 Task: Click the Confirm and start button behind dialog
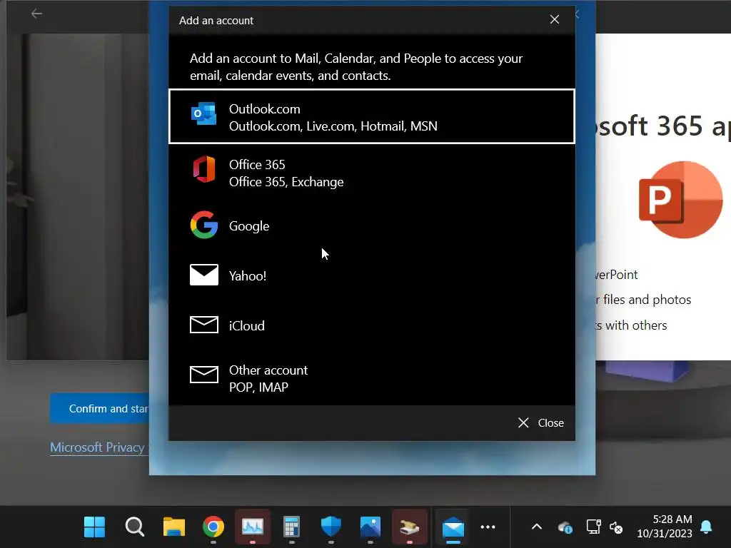point(100,409)
